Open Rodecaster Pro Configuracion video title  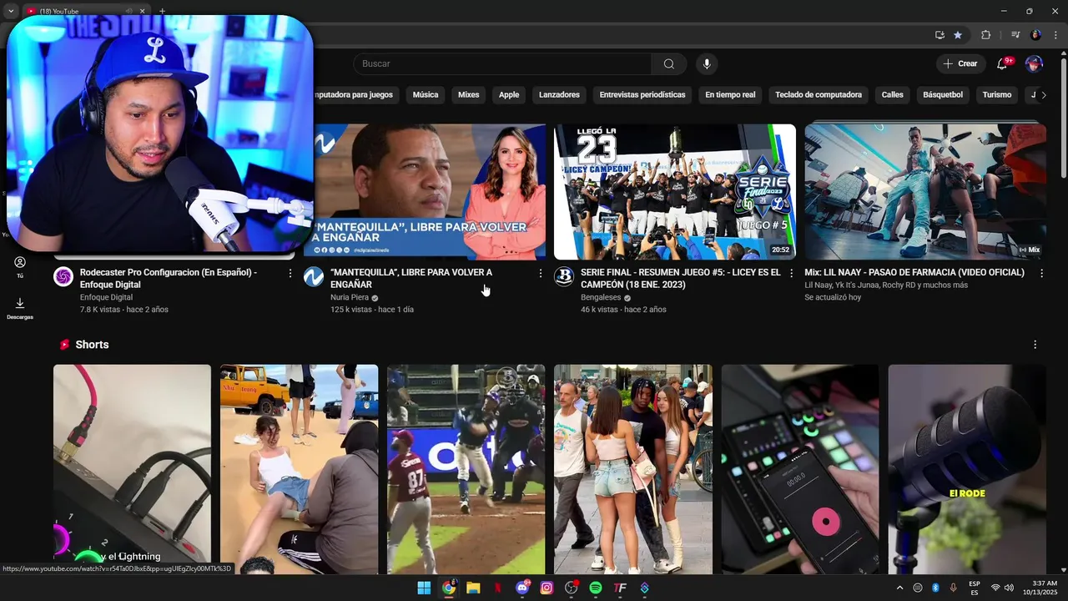click(169, 278)
